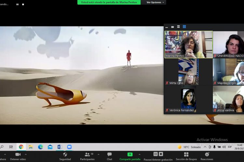
Task: Open the Seguridad security options
Action: click(65, 156)
